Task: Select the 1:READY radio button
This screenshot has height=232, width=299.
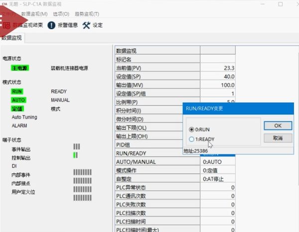Action: coord(192,139)
